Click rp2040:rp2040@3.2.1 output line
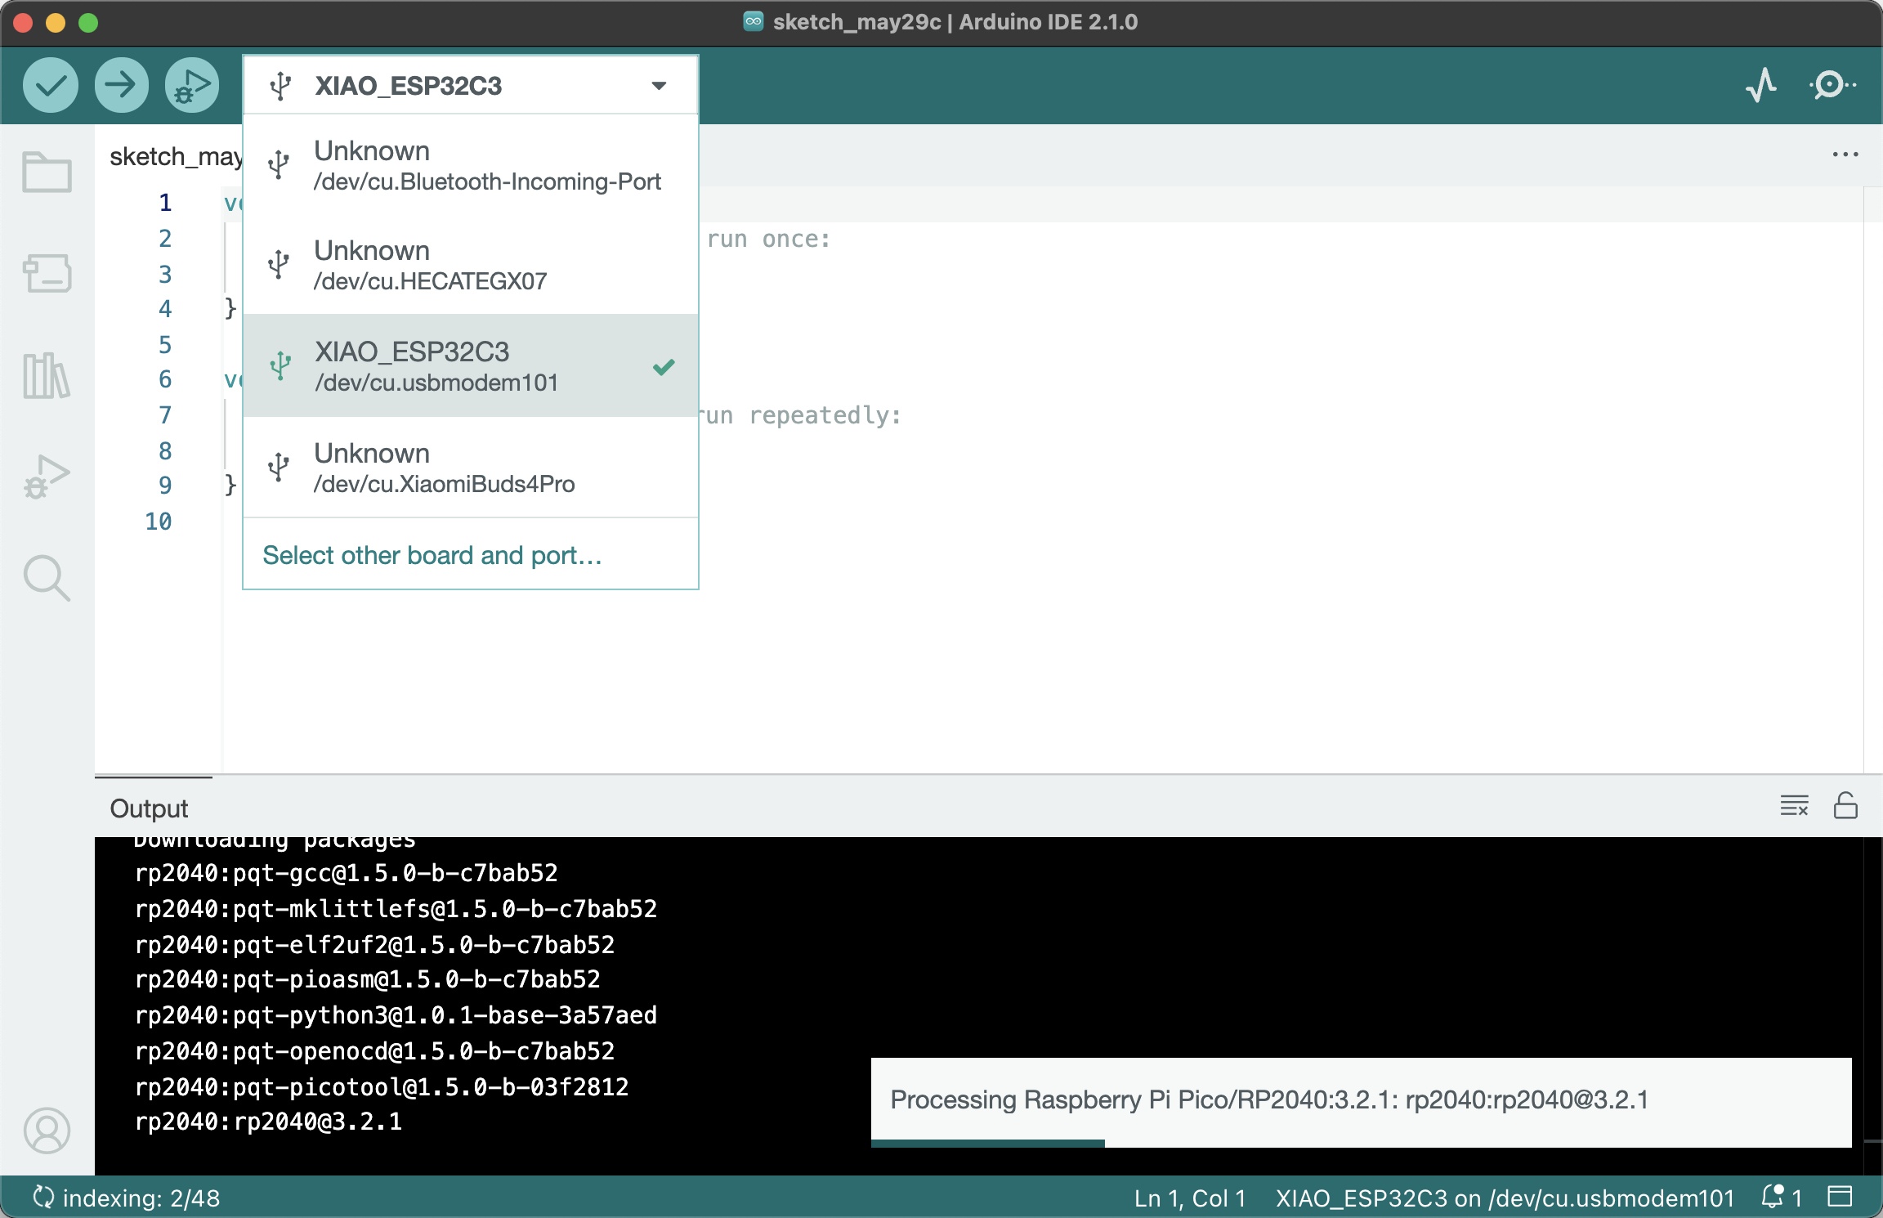The image size is (1883, 1218). tap(269, 1122)
